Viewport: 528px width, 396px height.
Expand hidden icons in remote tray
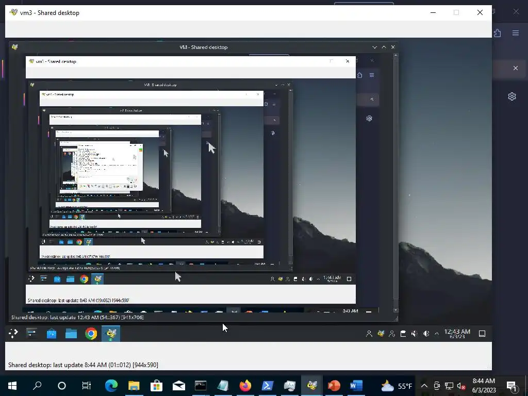pos(437,334)
